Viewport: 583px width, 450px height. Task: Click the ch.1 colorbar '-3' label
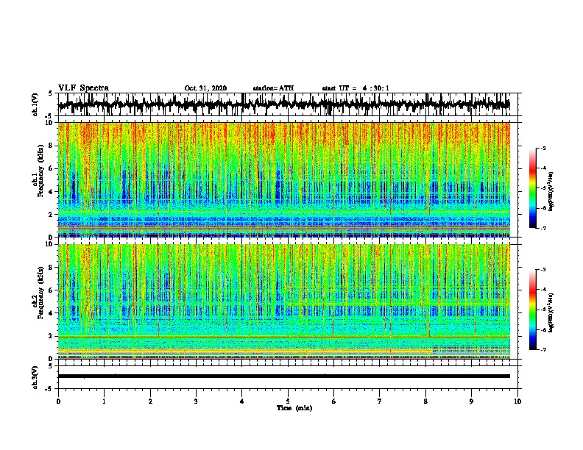point(543,148)
